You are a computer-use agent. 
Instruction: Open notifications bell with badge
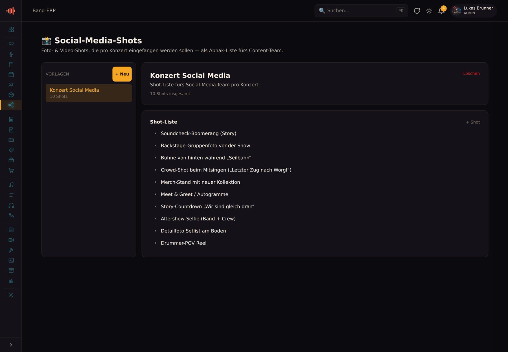point(441,11)
